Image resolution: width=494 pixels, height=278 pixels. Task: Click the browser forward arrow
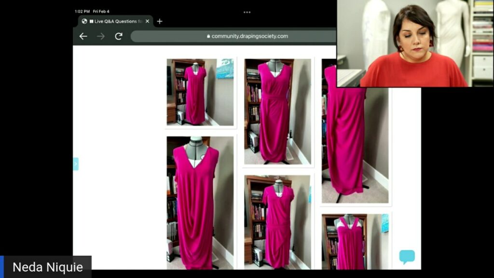[101, 36]
